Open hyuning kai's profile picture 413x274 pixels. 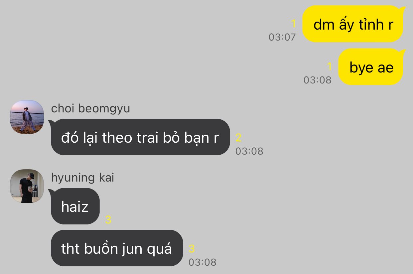27,186
